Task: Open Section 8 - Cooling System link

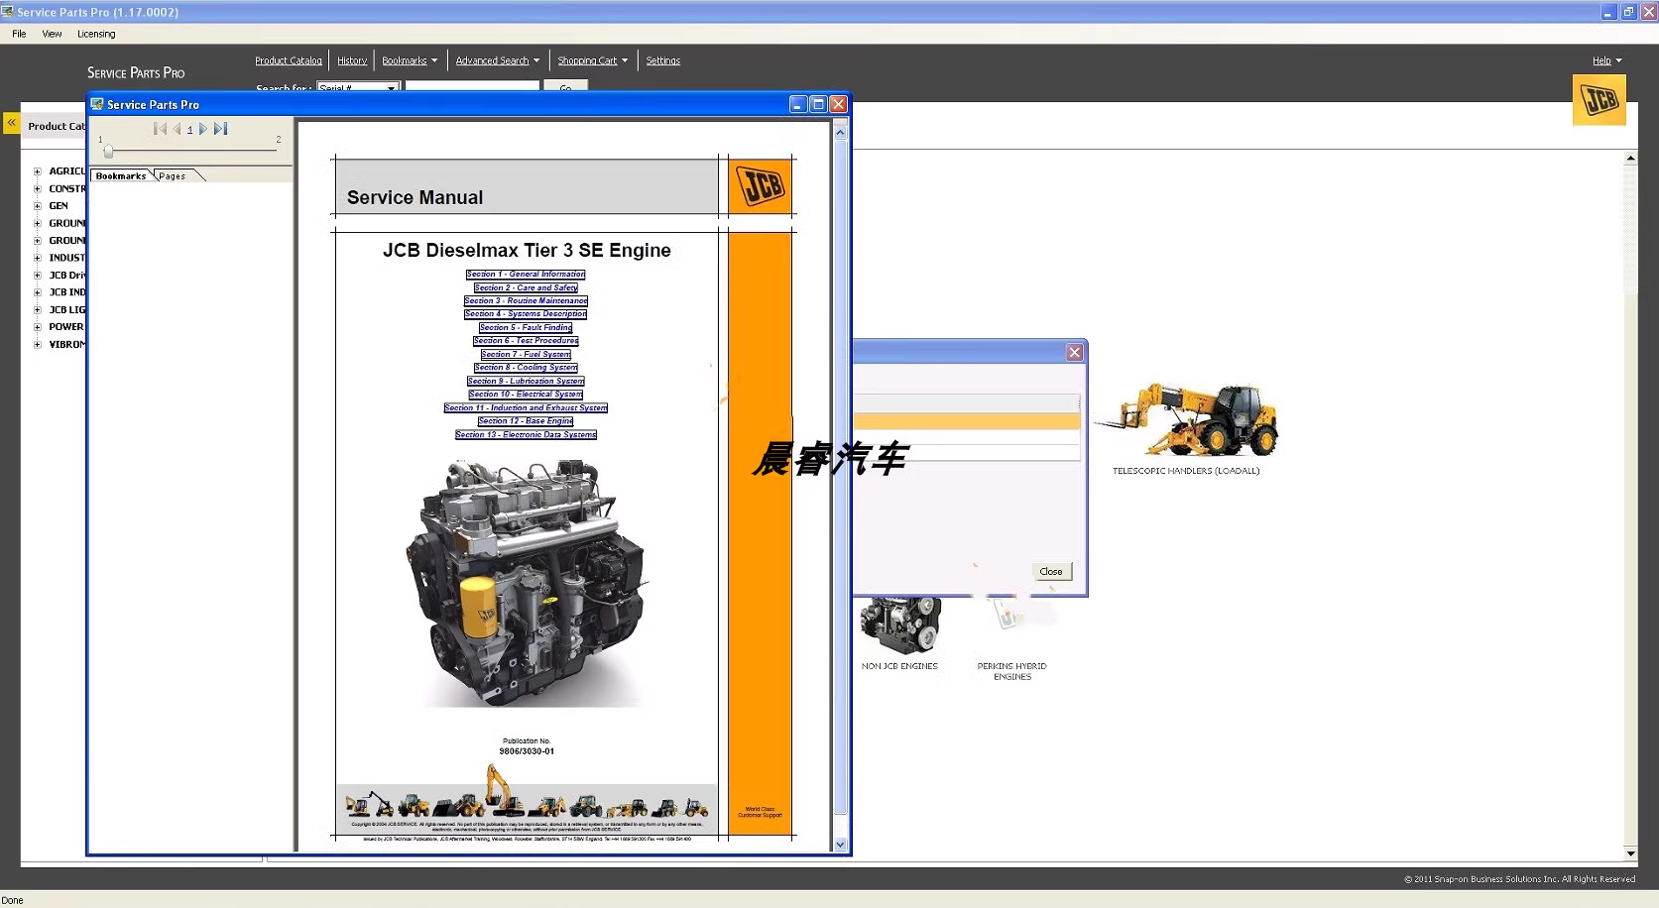Action: point(526,368)
